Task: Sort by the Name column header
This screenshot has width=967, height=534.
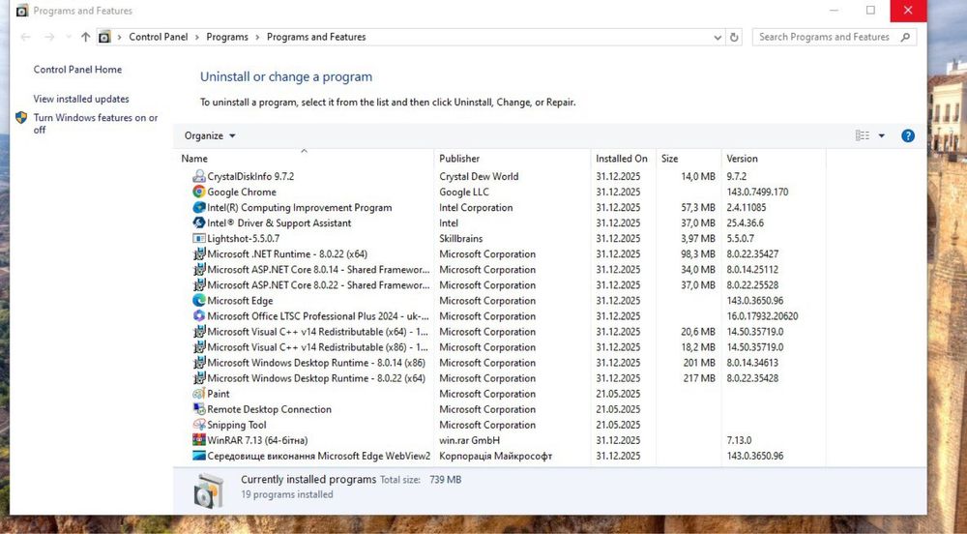Action: tap(304, 159)
